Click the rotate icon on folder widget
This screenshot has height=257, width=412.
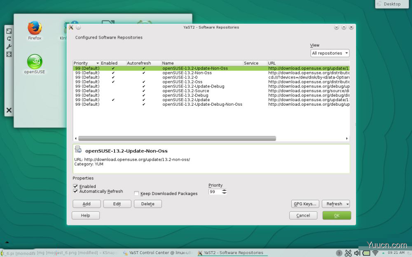(x=9, y=39)
